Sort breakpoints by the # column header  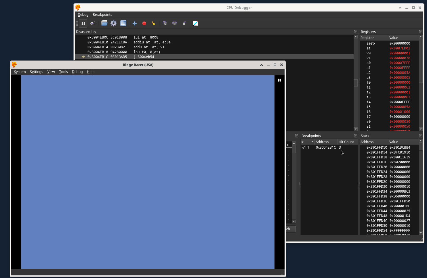(307, 142)
